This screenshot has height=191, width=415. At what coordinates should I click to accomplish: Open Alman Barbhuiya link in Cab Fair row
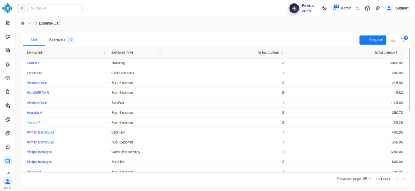pos(40,132)
